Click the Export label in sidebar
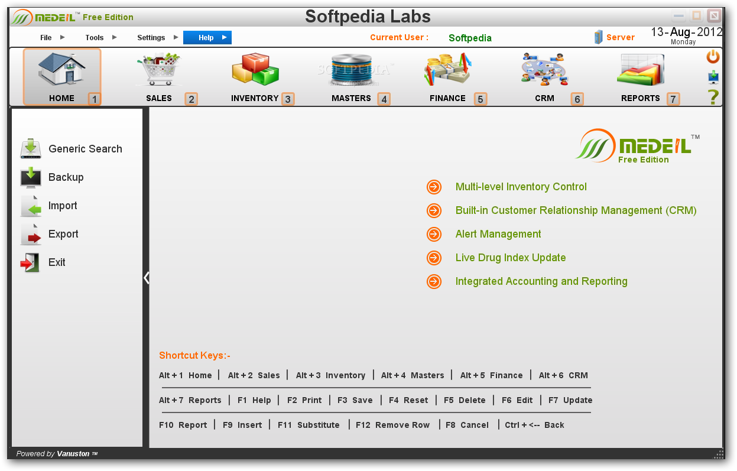 click(63, 234)
